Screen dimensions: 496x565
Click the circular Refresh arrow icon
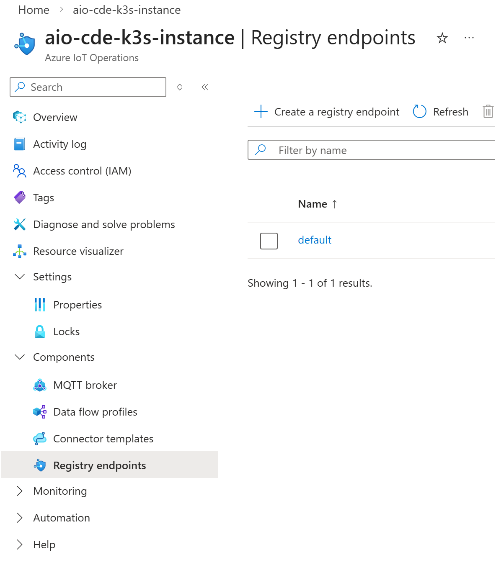pyautogui.click(x=419, y=112)
